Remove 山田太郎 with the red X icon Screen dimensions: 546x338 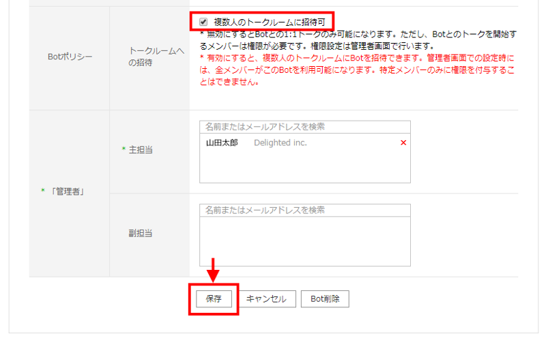[403, 142]
